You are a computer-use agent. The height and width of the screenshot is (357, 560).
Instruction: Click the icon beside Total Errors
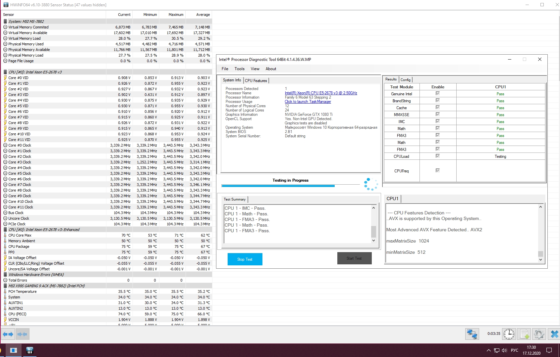point(5,280)
